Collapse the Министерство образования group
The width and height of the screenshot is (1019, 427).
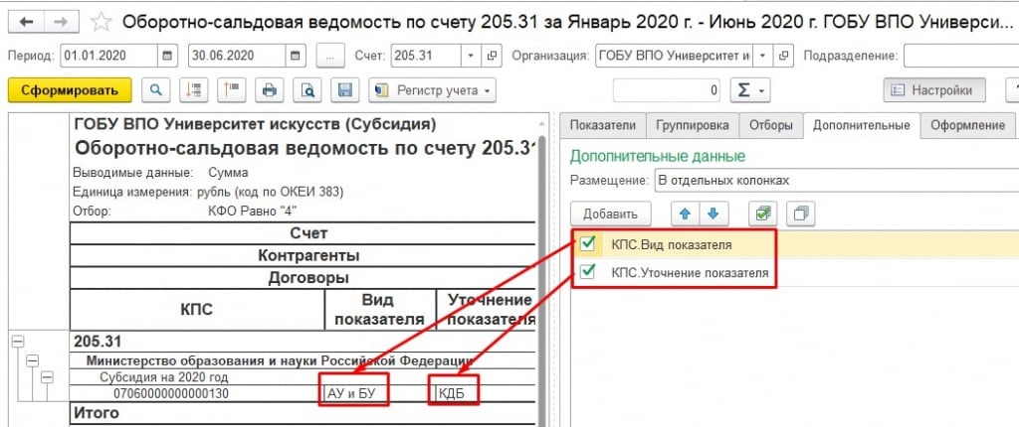pyautogui.click(x=32, y=360)
